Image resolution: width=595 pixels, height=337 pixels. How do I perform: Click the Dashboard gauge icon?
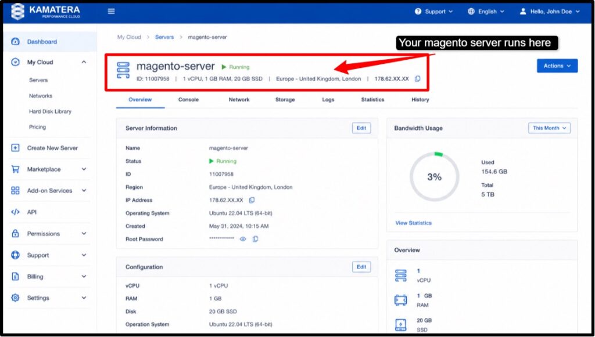click(15, 42)
